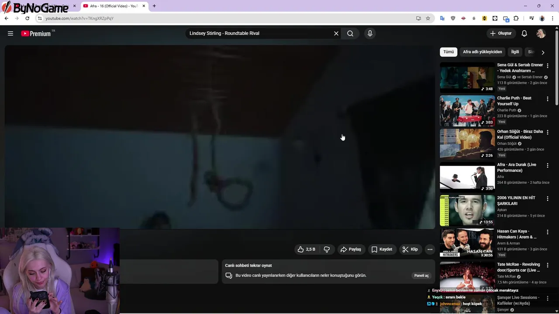The image size is (559, 314).
Task: Go back to the previous page
Action: click(x=6, y=18)
